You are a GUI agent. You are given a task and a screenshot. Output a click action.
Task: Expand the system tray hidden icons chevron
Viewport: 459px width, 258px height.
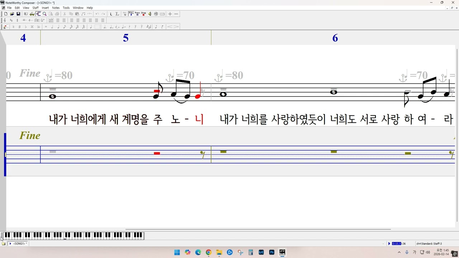tap(399, 252)
